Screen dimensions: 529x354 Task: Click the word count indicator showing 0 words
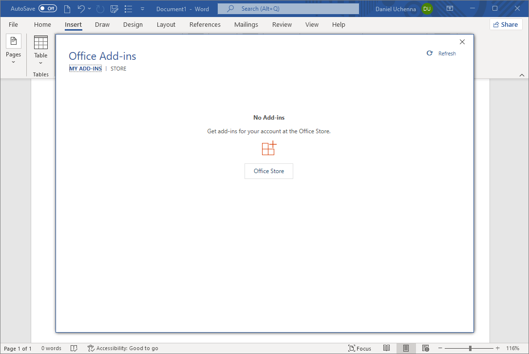[x=51, y=348]
